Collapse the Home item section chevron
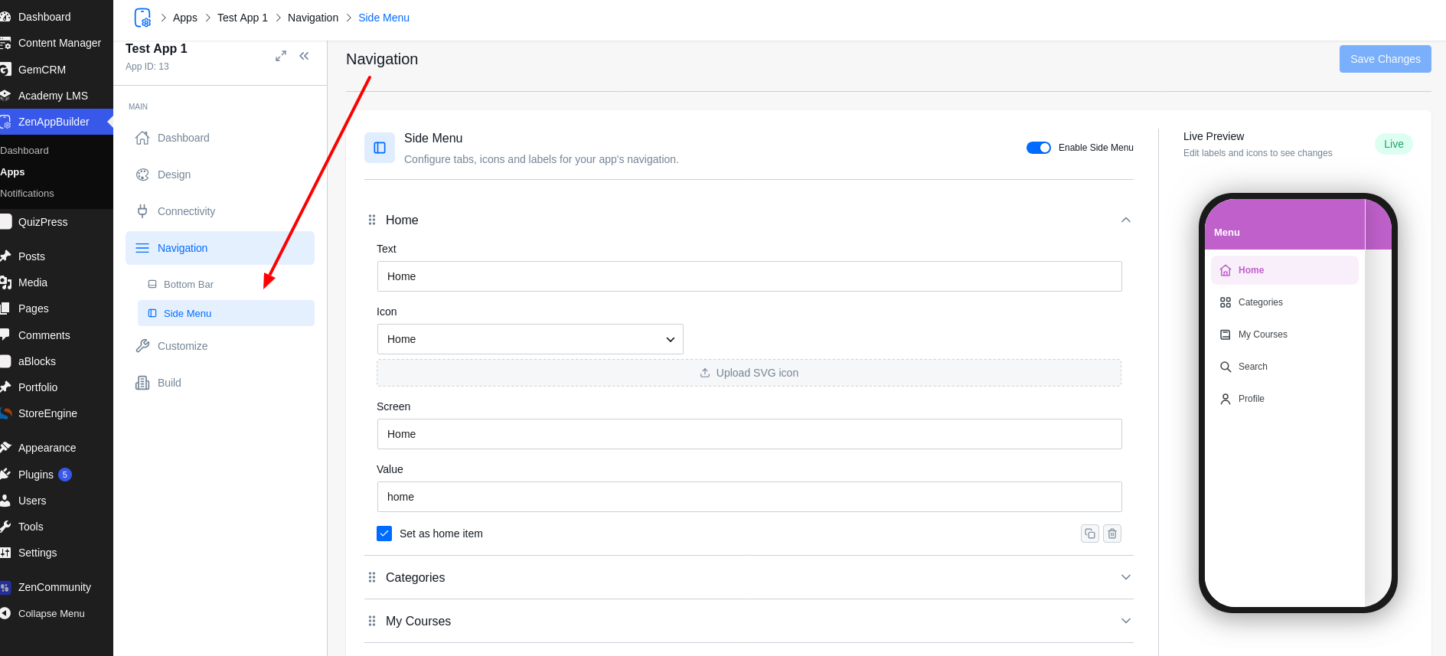Image resolution: width=1446 pixels, height=656 pixels. tap(1126, 220)
